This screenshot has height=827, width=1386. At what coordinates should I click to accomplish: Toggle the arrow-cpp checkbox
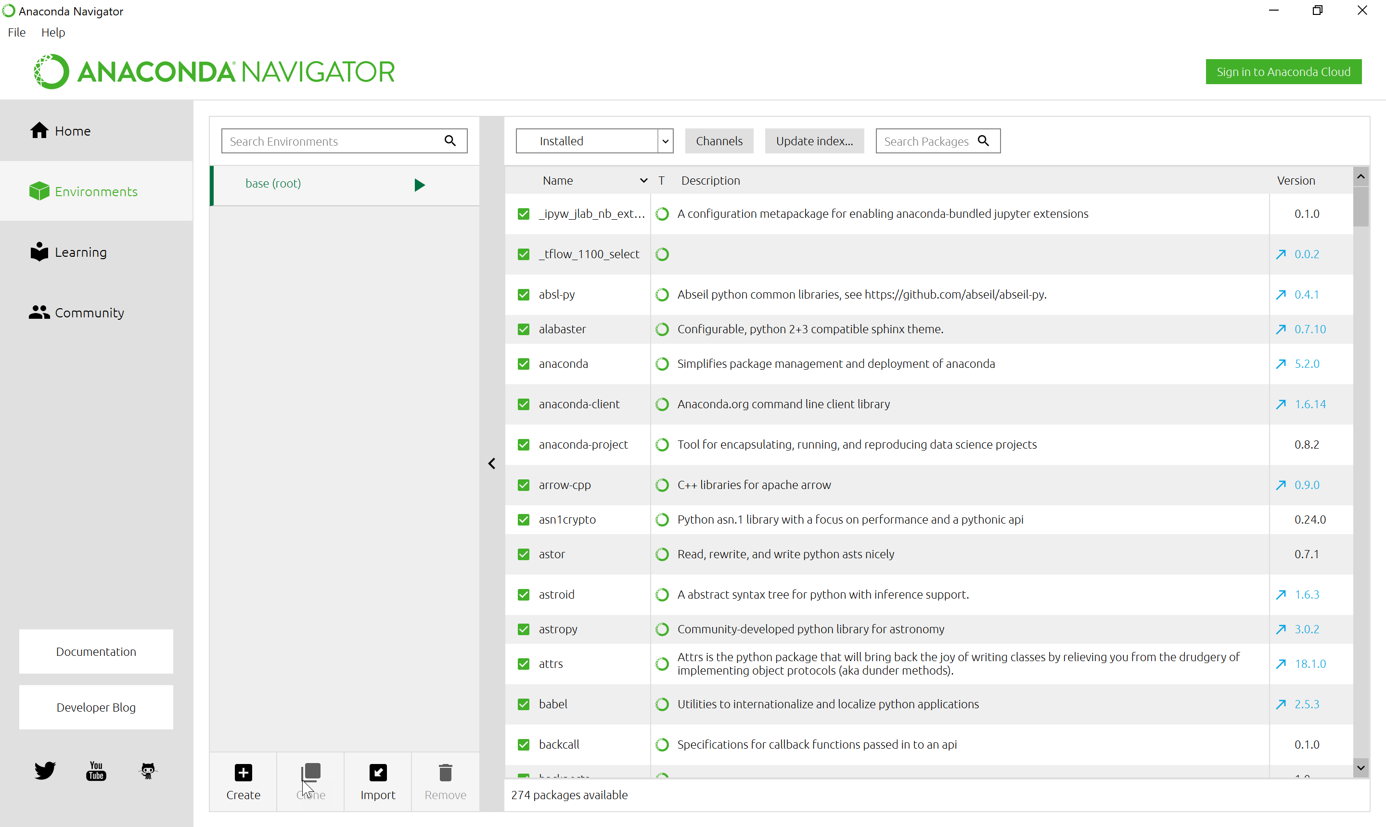tap(523, 485)
